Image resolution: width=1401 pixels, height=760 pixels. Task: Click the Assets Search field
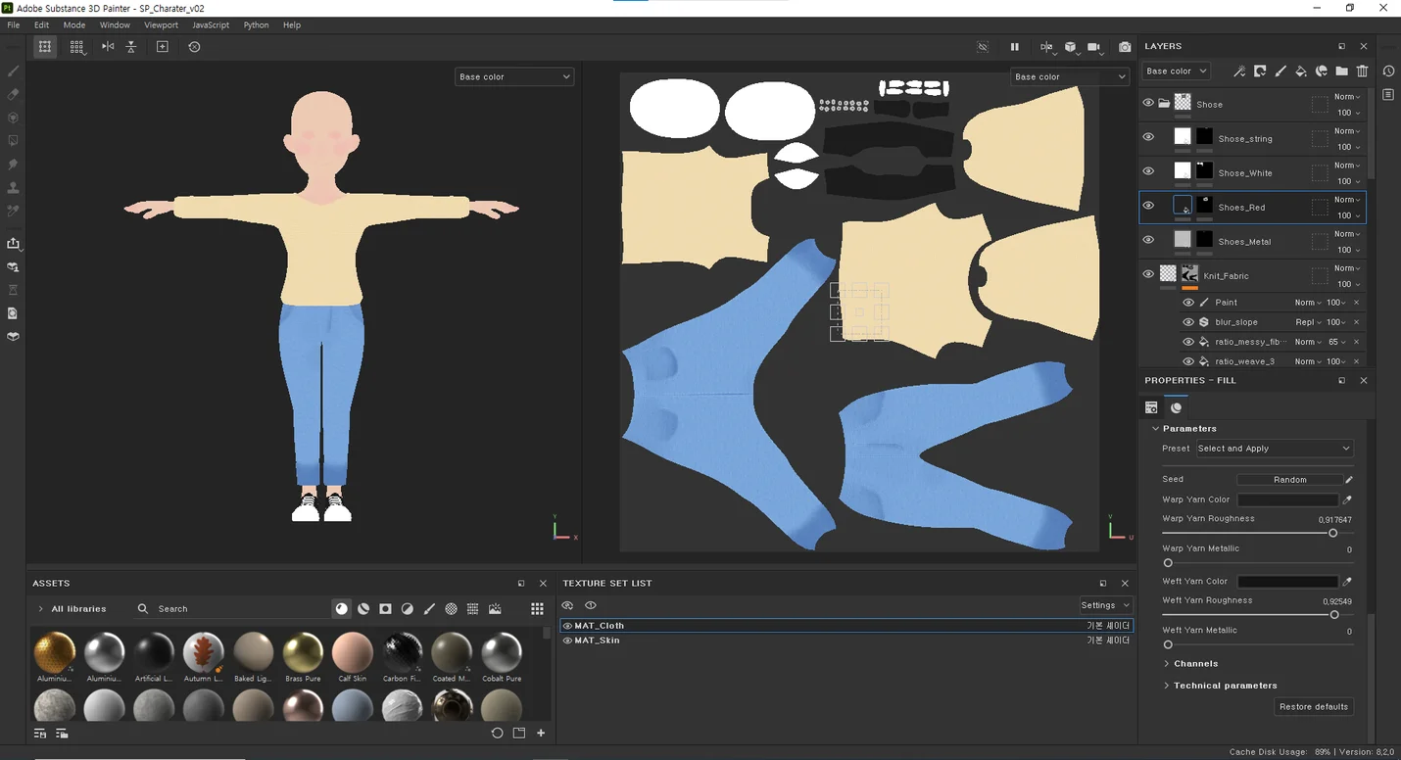coord(230,609)
